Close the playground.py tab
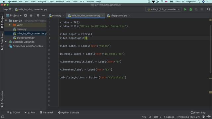 pos(129,16)
